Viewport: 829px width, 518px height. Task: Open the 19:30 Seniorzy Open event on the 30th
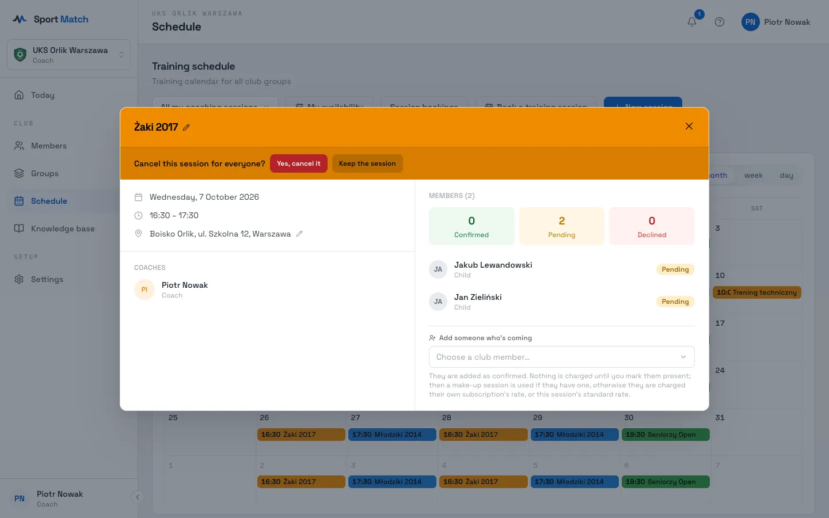pos(666,435)
